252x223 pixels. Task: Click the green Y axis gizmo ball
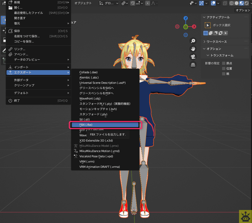click(186, 27)
